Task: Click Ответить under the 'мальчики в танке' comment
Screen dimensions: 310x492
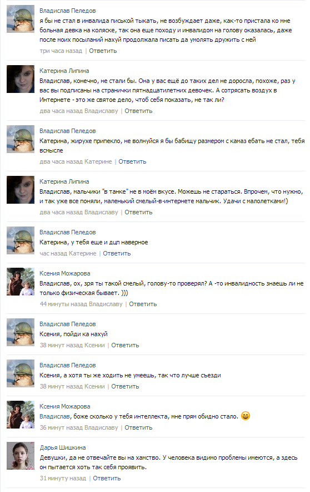Action: 138,212
